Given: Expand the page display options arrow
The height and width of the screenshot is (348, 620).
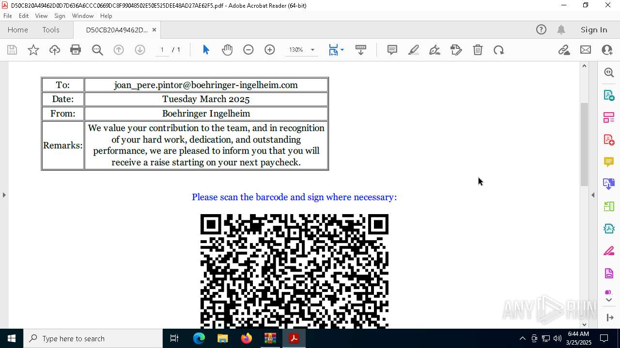Looking at the screenshot, I should coord(342,50).
